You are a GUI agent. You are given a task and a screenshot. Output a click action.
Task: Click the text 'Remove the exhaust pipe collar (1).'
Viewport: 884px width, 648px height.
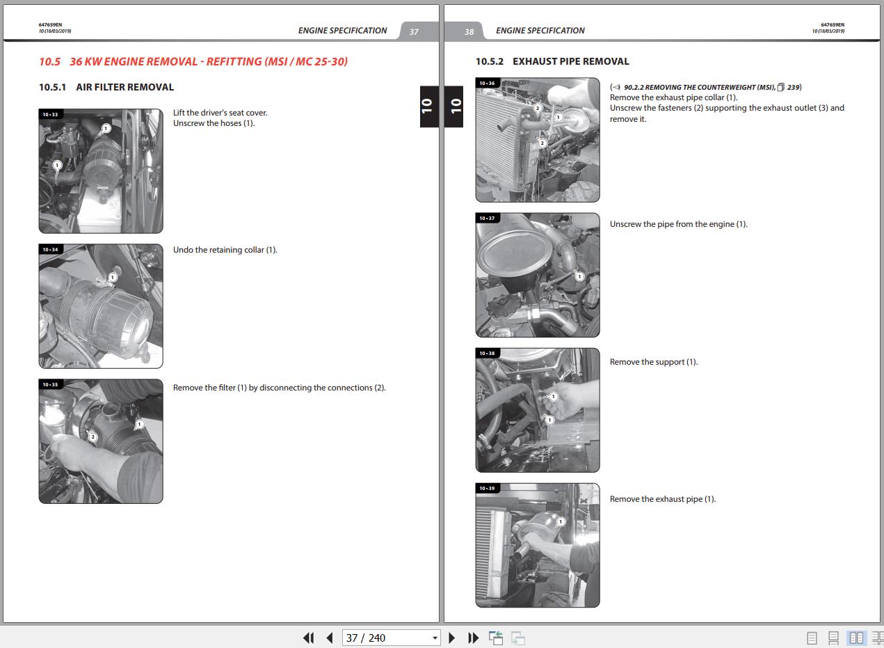(674, 97)
